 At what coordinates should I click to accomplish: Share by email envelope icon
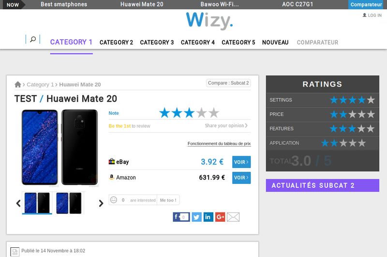233,217
